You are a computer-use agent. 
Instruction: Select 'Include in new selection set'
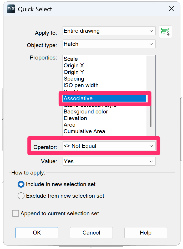21,184
